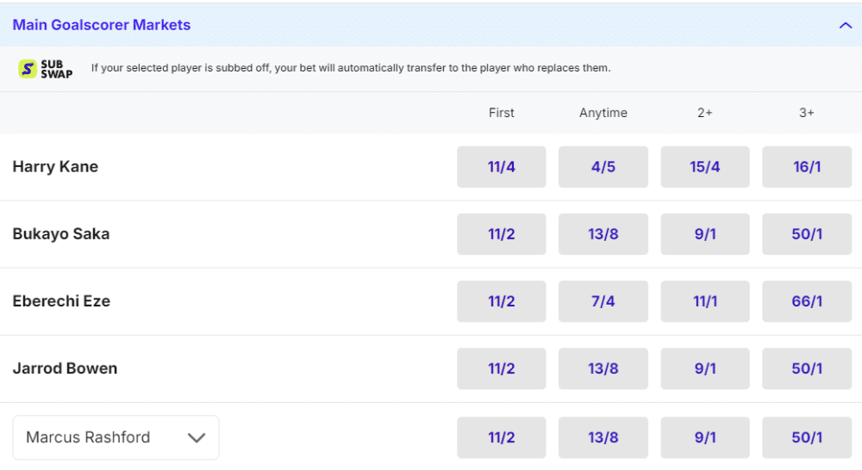Choose Bukayo Saka 3+ goals at 50/1
This screenshot has width=862, height=470.
(806, 234)
